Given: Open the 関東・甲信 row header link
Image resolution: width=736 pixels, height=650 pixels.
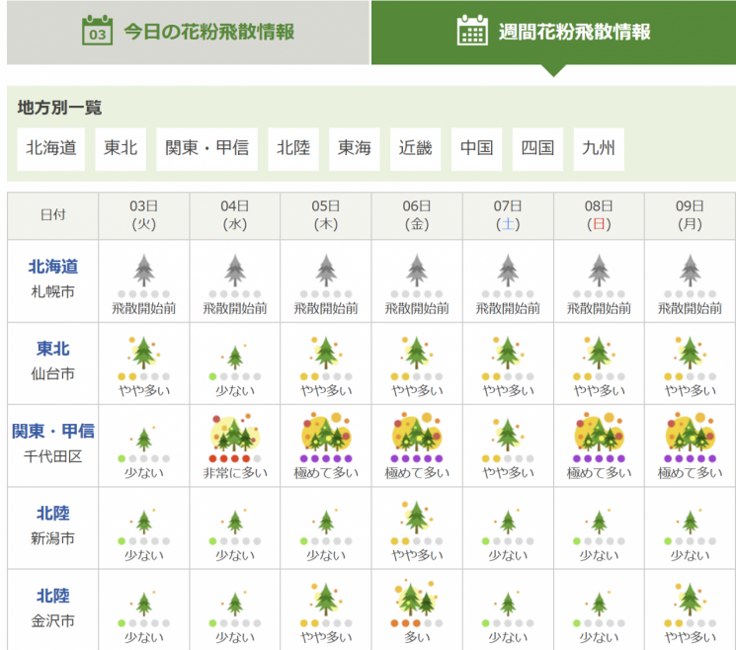Looking at the screenshot, I should [x=52, y=432].
